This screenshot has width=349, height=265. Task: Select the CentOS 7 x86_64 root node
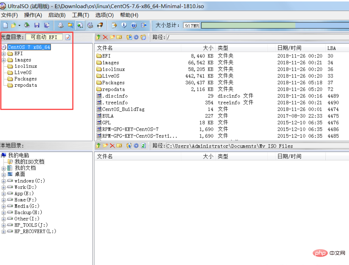[x=29, y=47]
